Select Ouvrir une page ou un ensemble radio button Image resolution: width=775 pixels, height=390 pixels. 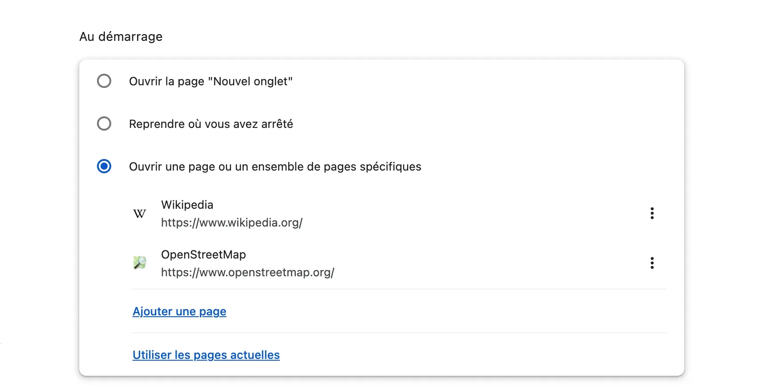coord(104,166)
